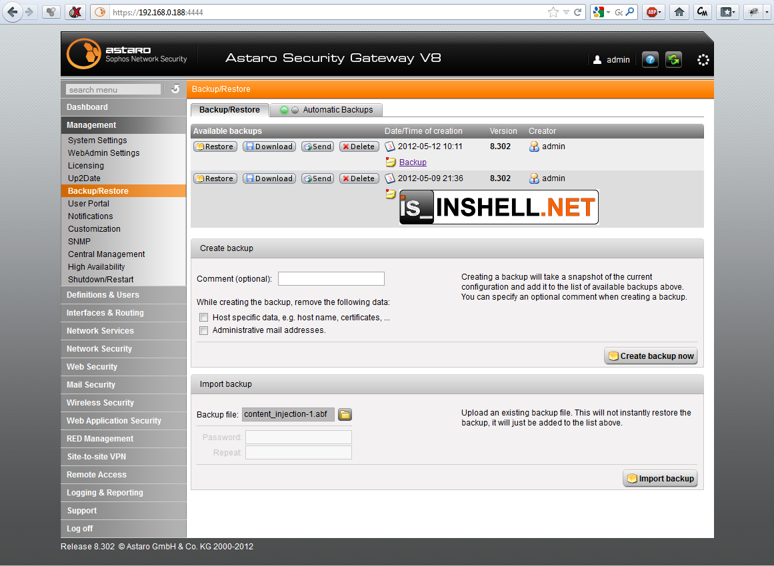Click Create backup now button
This screenshot has height=566, width=774.
(x=651, y=356)
